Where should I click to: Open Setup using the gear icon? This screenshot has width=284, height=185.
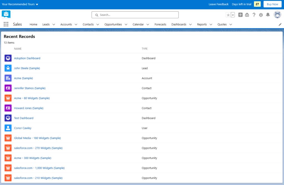click(261, 15)
